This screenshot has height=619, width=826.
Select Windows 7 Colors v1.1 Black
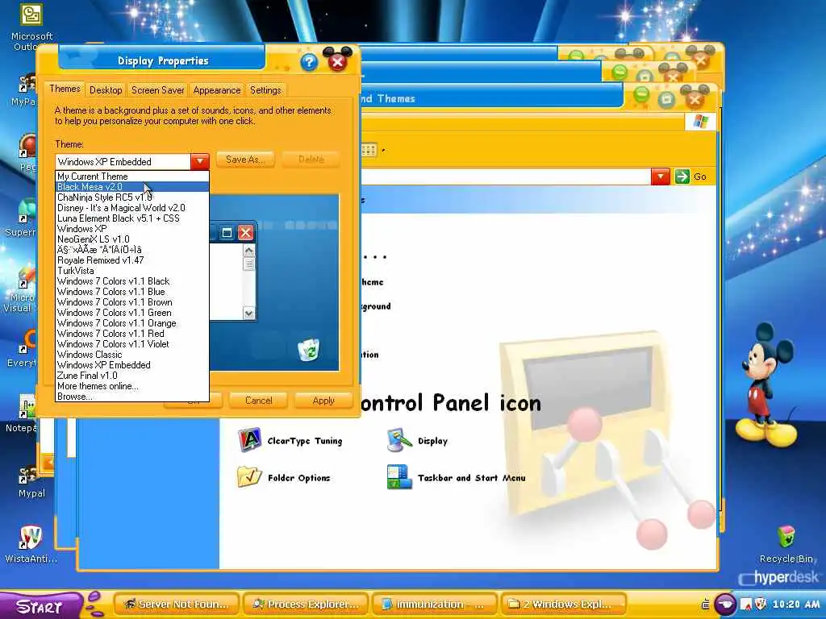click(x=132, y=281)
